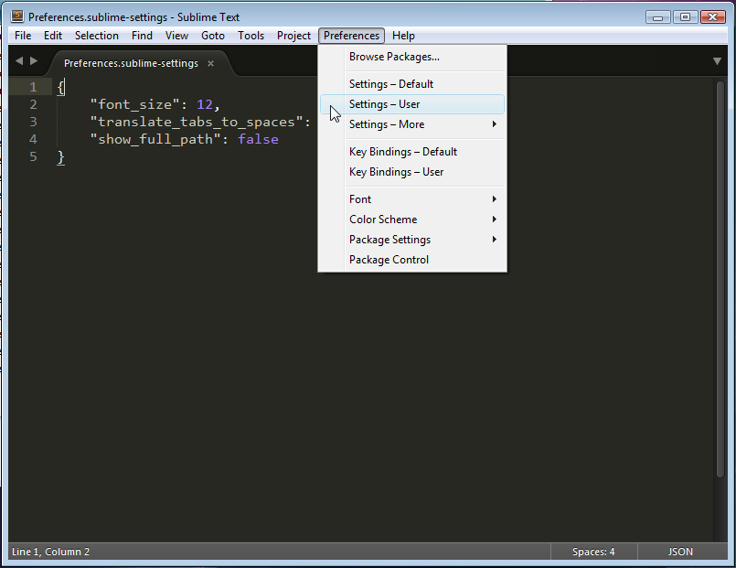This screenshot has width=736, height=568.
Task: Click the next tab right arrow
Action: [35, 61]
